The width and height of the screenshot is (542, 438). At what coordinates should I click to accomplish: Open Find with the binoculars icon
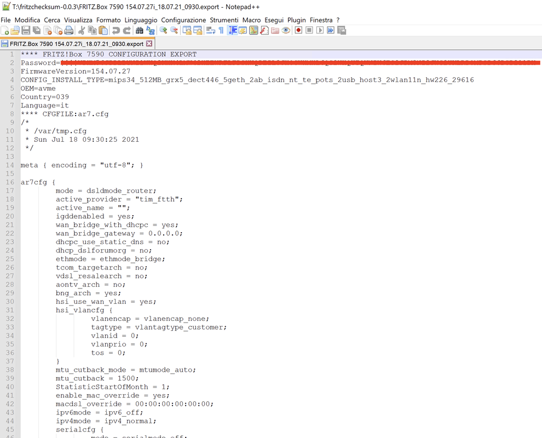coord(139,31)
